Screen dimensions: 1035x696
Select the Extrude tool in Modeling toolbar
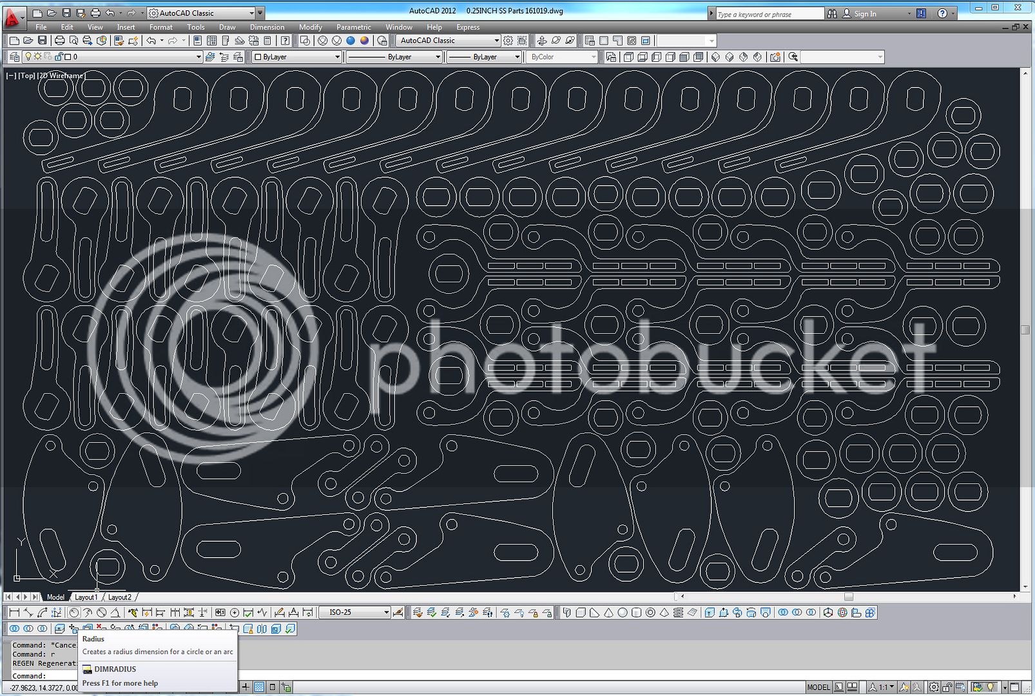[709, 612]
